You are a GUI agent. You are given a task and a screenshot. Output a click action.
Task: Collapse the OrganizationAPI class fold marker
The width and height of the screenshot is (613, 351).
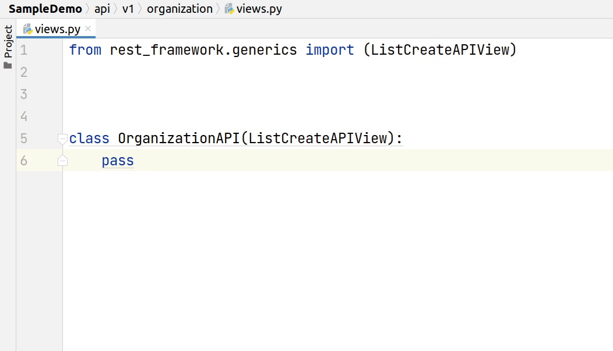pos(62,139)
